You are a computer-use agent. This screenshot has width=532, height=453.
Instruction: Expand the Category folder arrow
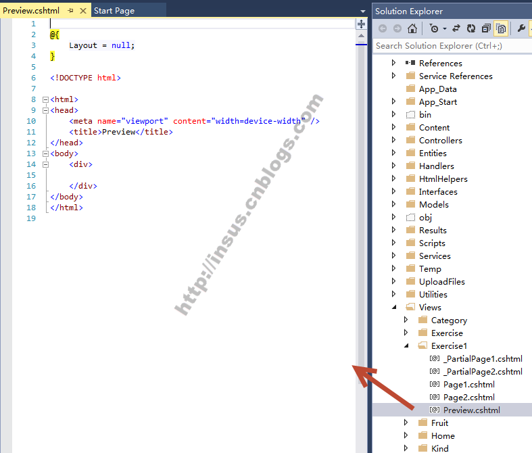(406, 320)
